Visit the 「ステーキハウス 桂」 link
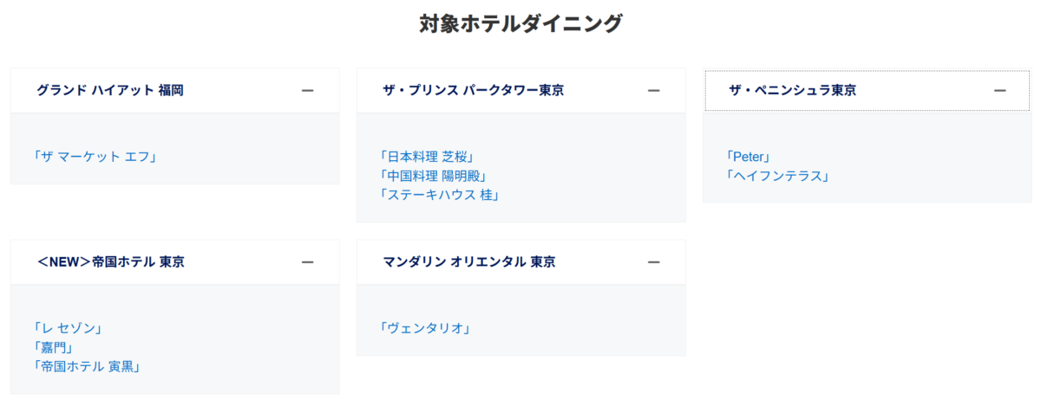This screenshot has width=1041, height=406. point(439,195)
